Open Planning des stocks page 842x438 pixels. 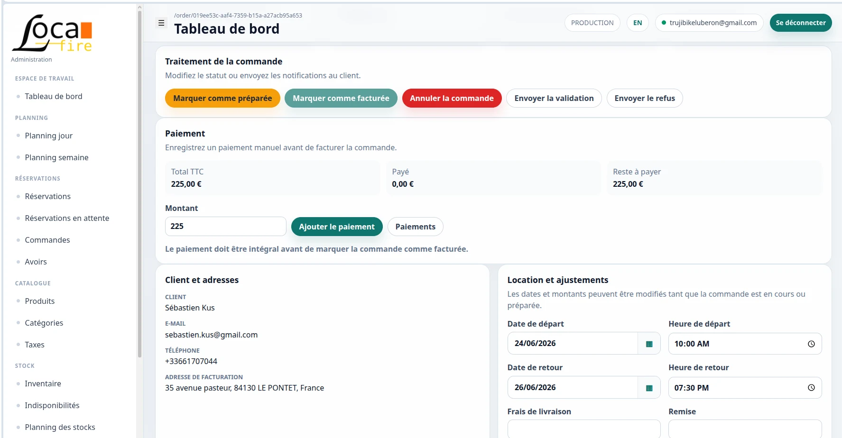[60, 427]
